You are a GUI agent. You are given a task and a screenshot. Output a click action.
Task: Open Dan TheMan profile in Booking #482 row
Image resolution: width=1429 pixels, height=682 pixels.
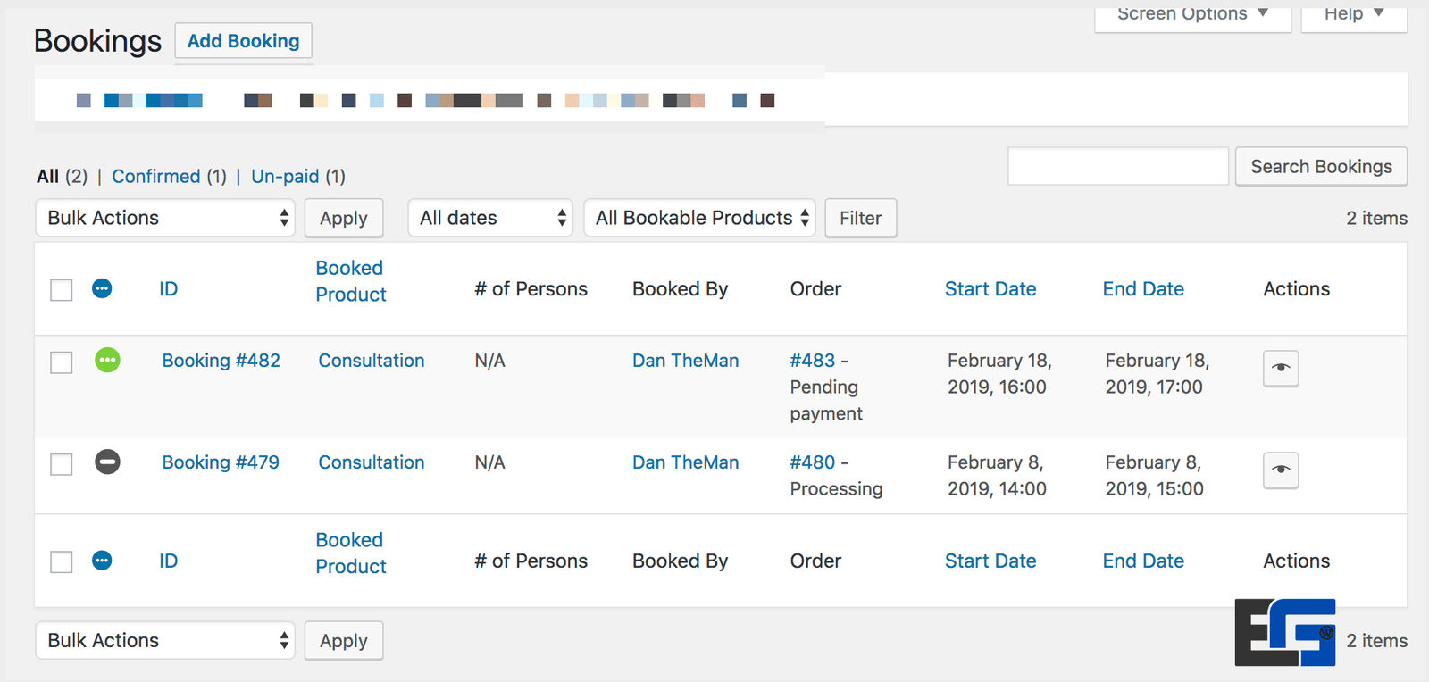coord(686,361)
